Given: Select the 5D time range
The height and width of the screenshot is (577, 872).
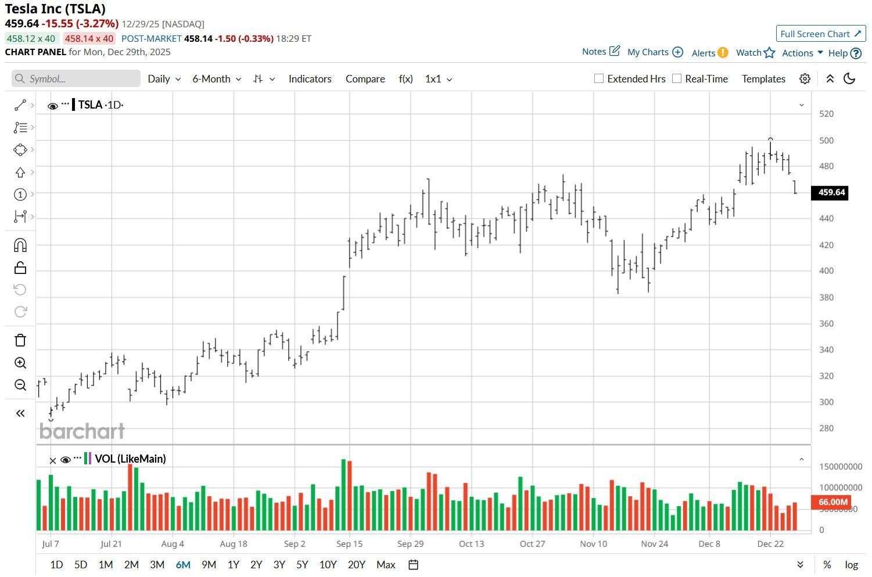Looking at the screenshot, I should coord(81,565).
